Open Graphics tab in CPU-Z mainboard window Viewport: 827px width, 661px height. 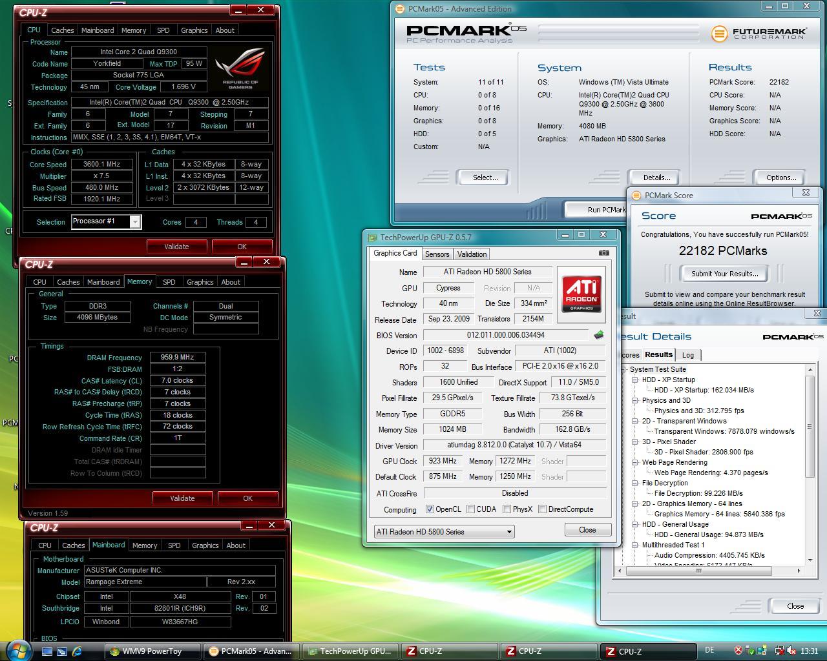(x=205, y=545)
